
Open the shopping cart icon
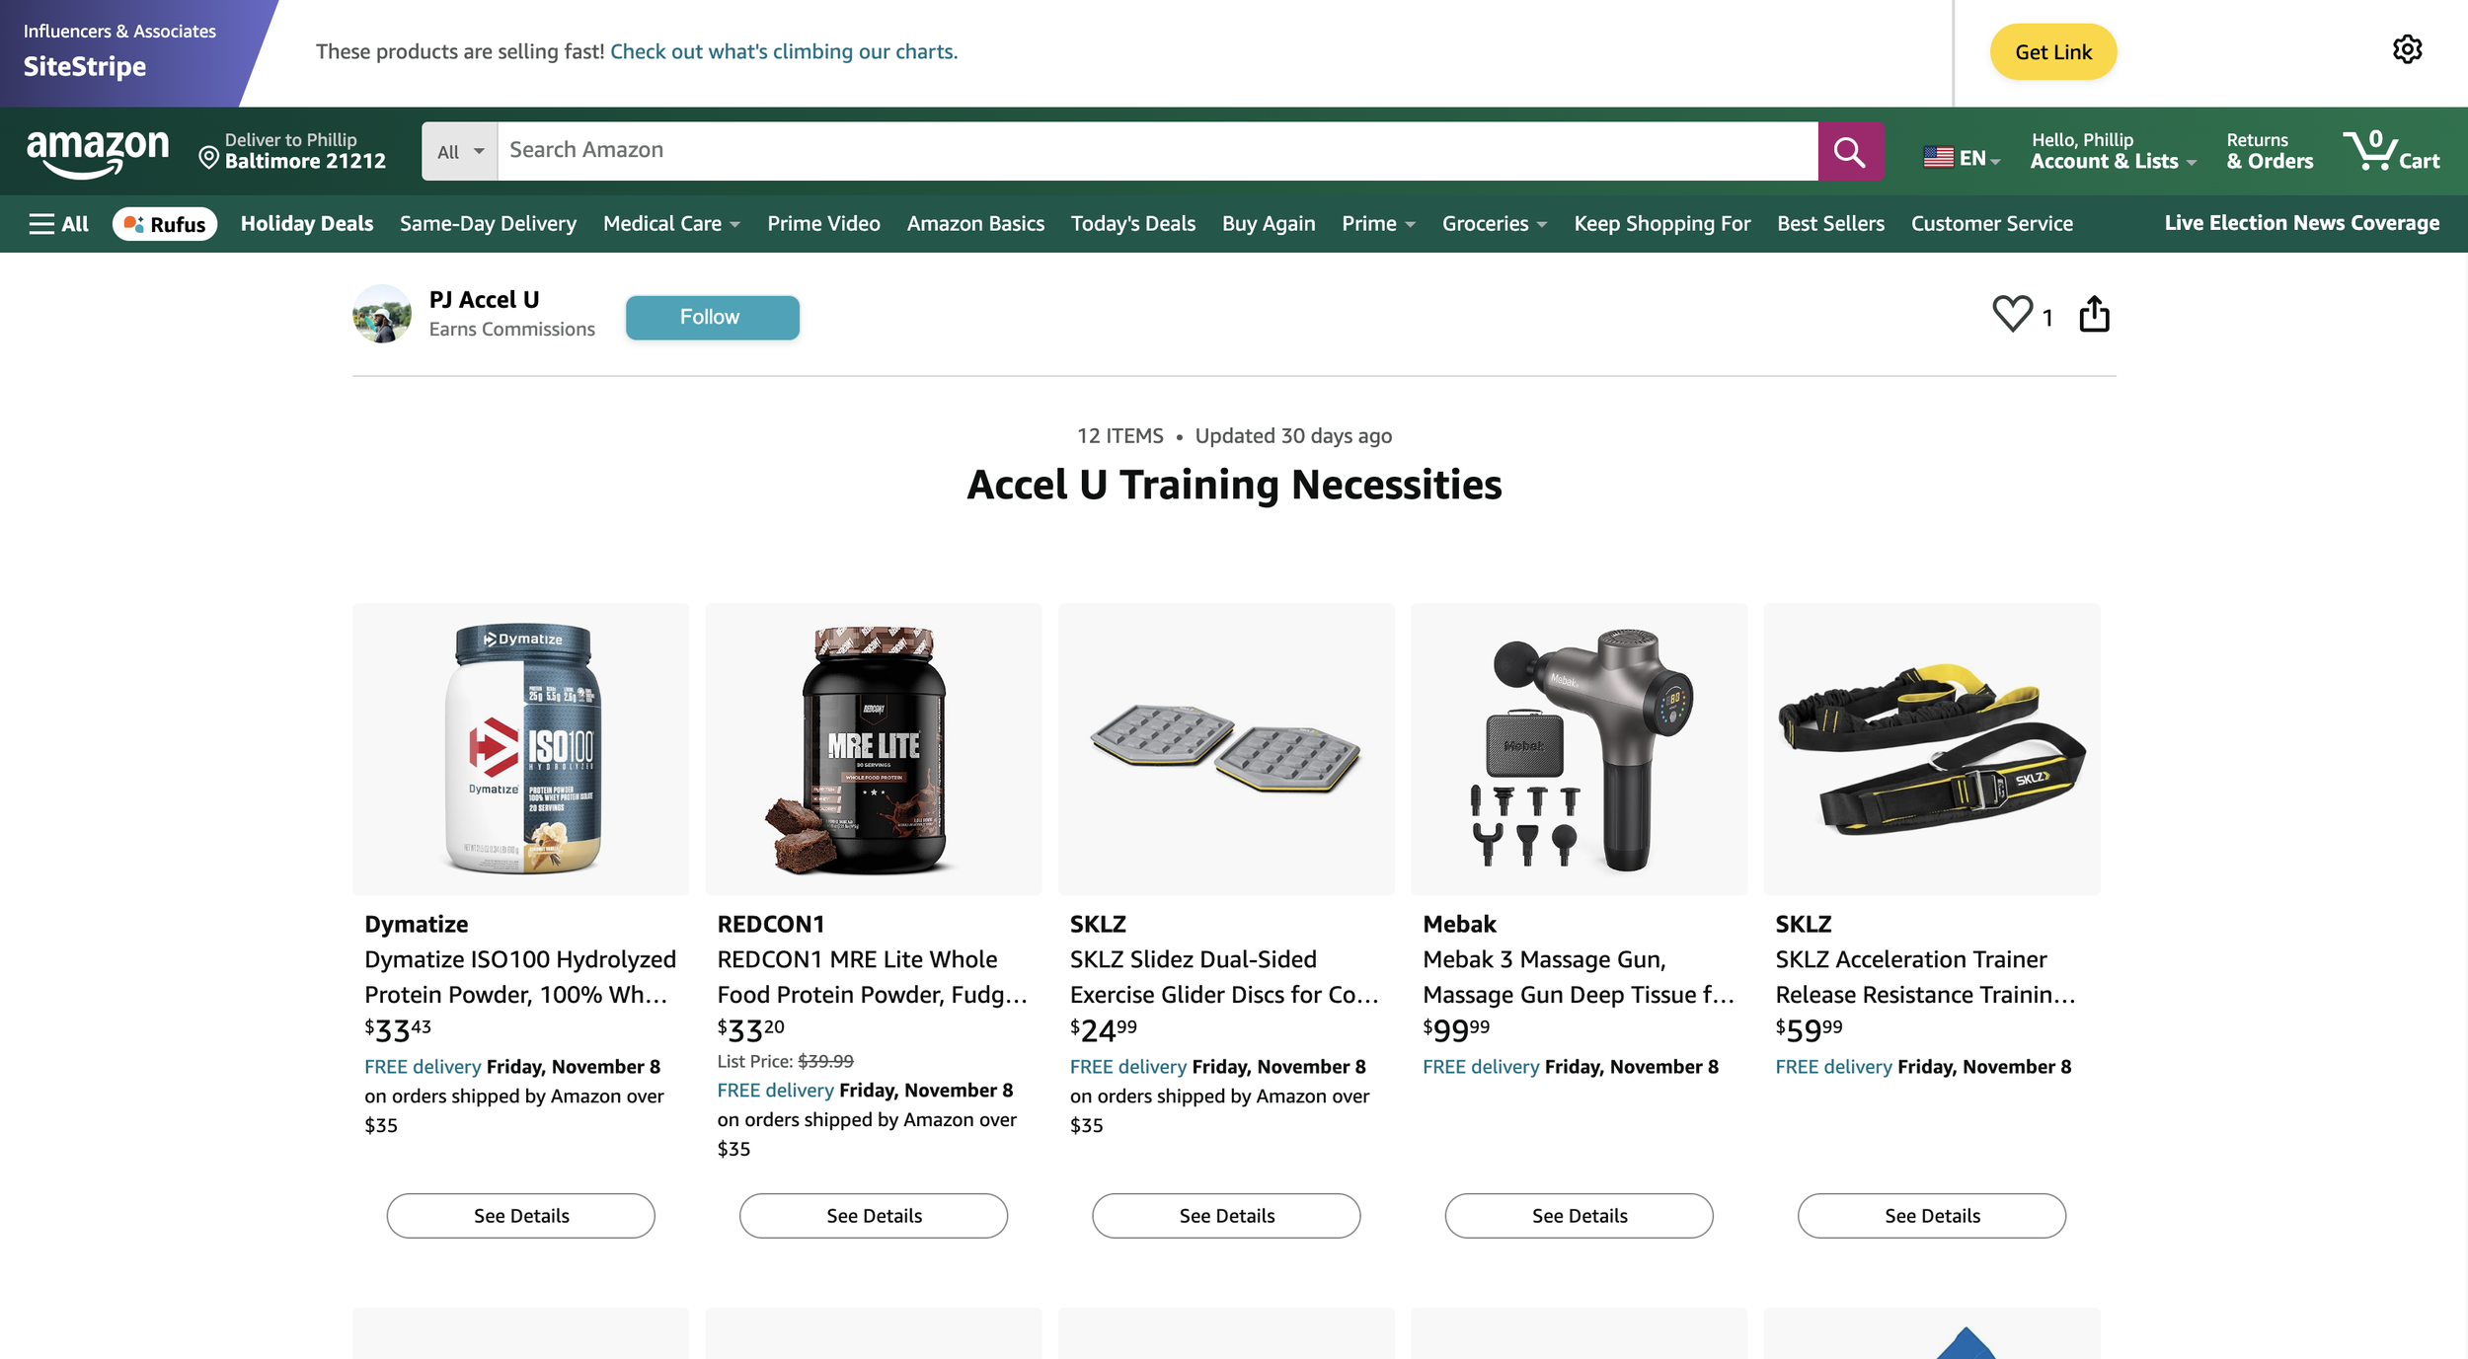tap(2390, 151)
